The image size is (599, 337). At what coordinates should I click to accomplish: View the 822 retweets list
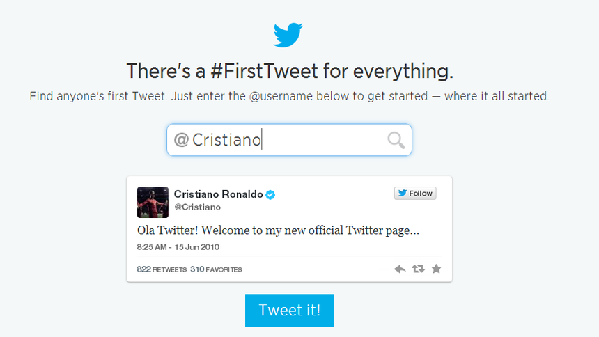162,269
